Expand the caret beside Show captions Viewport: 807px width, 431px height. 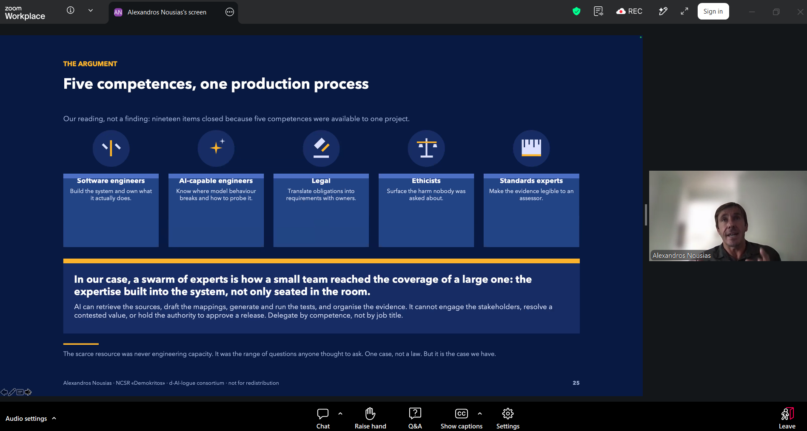tap(480, 414)
